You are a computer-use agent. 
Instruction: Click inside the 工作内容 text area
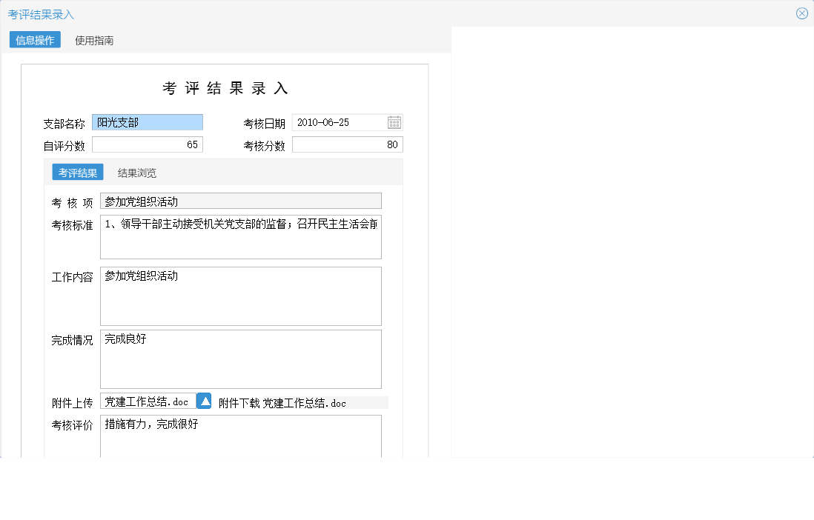point(240,295)
